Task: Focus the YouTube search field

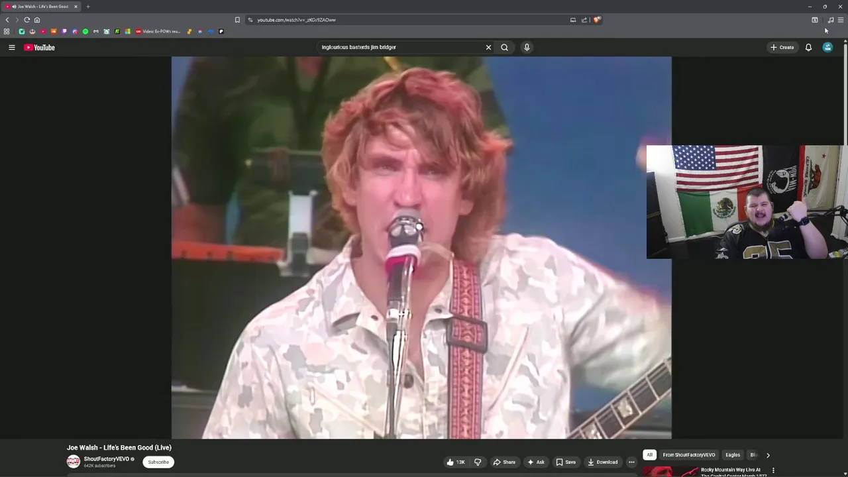Action: (401, 47)
